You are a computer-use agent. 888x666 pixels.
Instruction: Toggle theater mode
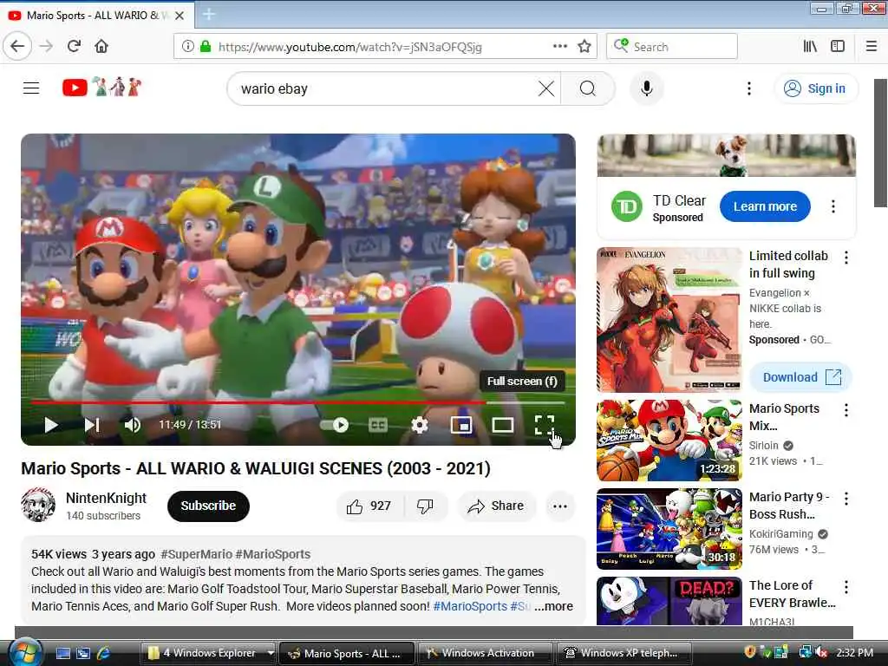[502, 425]
